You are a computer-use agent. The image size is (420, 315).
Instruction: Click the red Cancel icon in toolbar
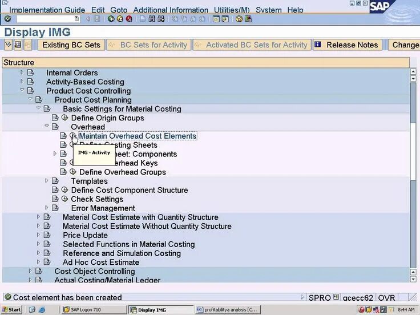click(x=129, y=19)
